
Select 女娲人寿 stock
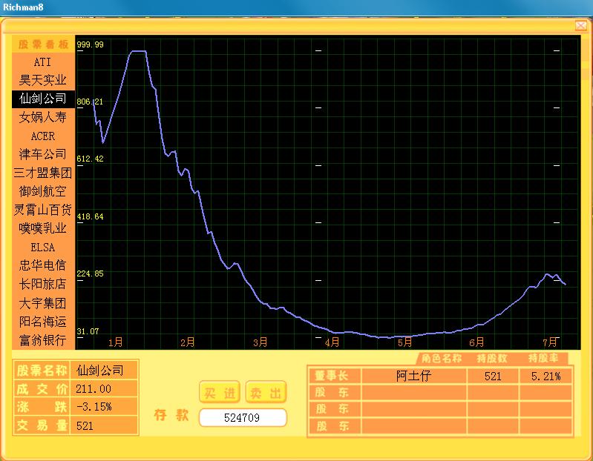click(x=43, y=117)
